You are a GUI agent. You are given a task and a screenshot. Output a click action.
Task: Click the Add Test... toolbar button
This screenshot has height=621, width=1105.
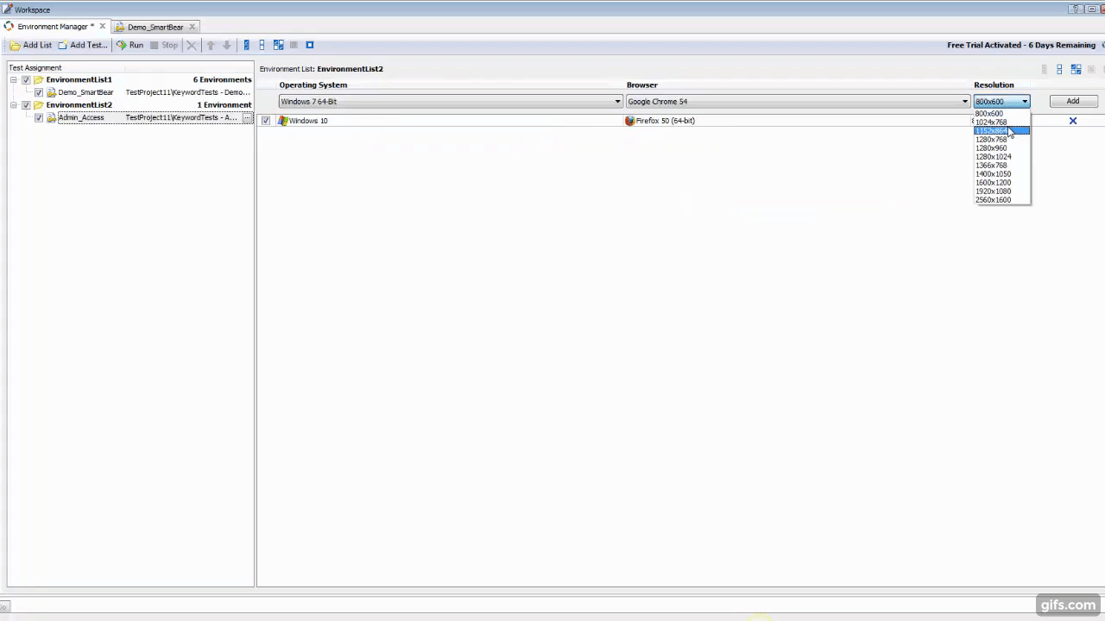(x=83, y=45)
